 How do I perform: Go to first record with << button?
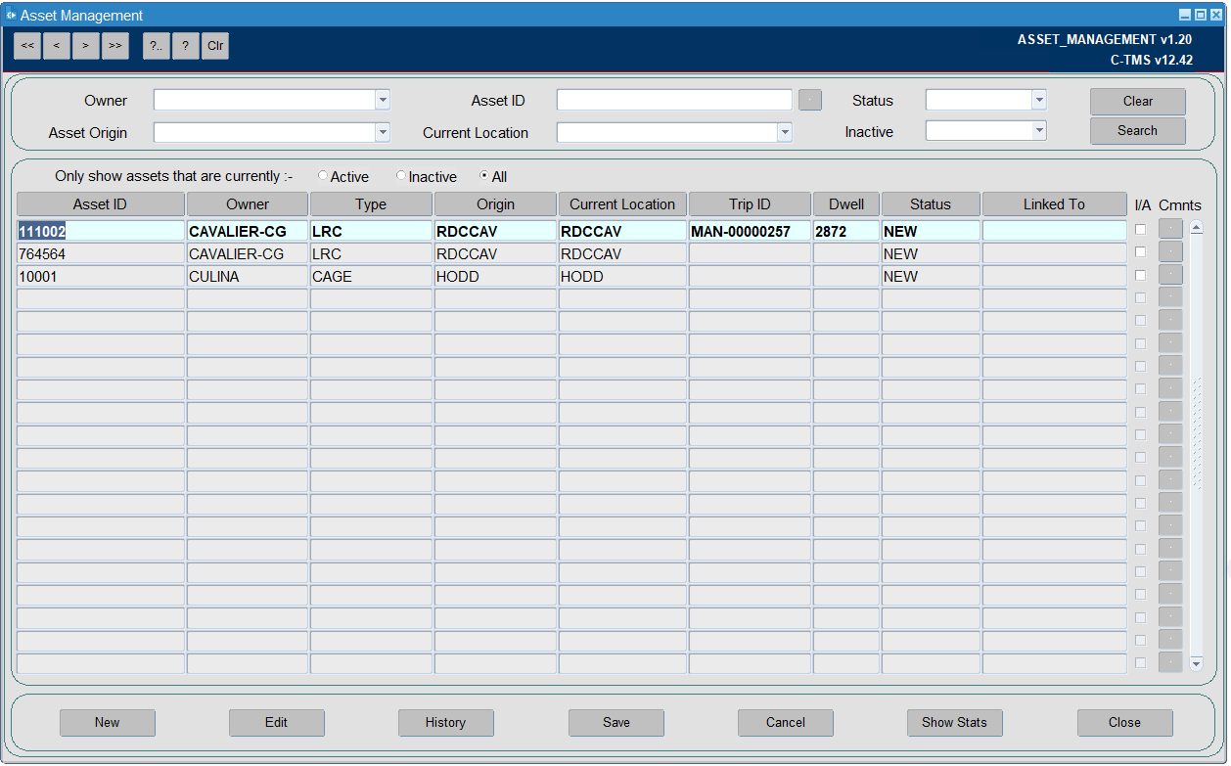click(27, 46)
